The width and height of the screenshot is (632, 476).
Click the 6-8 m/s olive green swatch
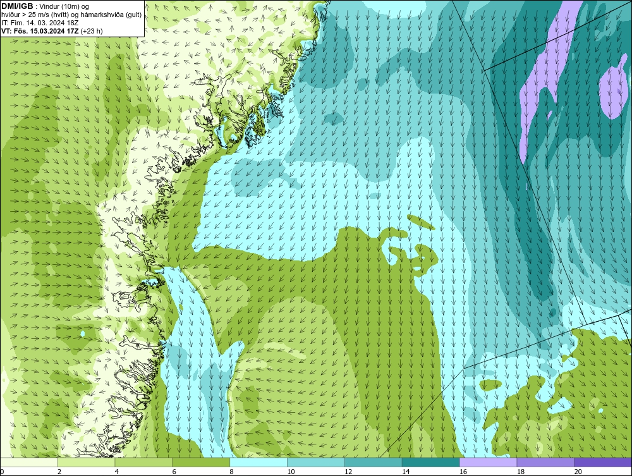coord(201,462)
